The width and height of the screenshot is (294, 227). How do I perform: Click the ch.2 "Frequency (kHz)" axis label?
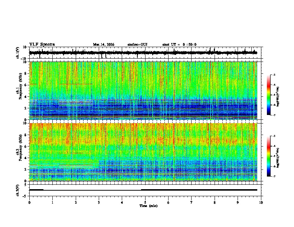click(x=20, y=148)
